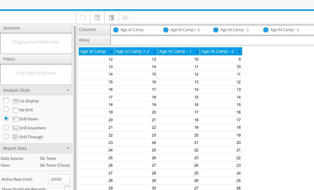Collapse the Report Data panel chevron

coord(68,149)
